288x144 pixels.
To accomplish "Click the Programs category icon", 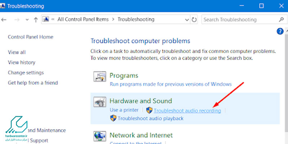I will (100, 76).
